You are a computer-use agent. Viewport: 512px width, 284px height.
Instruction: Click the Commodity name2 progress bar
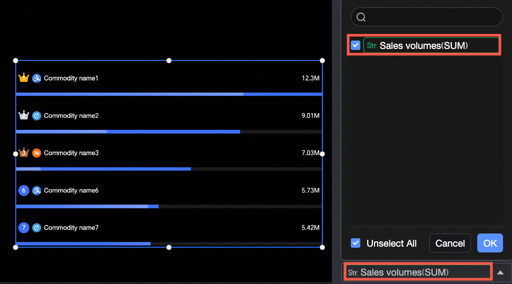pyautogui.click(x=169, y=131)
